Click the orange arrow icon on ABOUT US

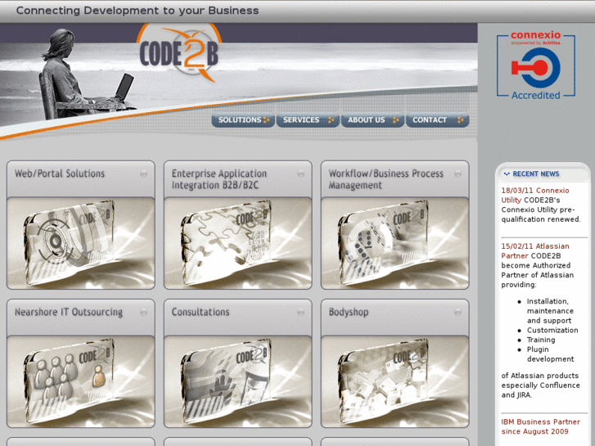pos(396,120)
